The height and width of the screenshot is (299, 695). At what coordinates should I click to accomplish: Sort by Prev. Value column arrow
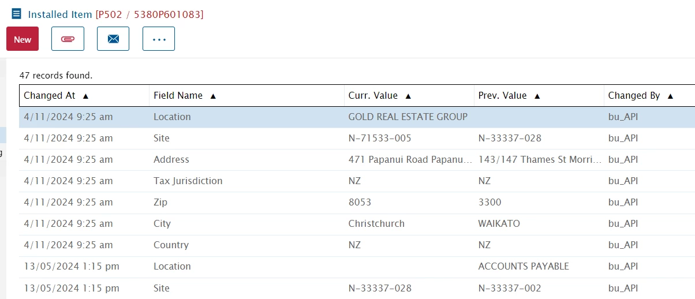[x=537, y=96]
